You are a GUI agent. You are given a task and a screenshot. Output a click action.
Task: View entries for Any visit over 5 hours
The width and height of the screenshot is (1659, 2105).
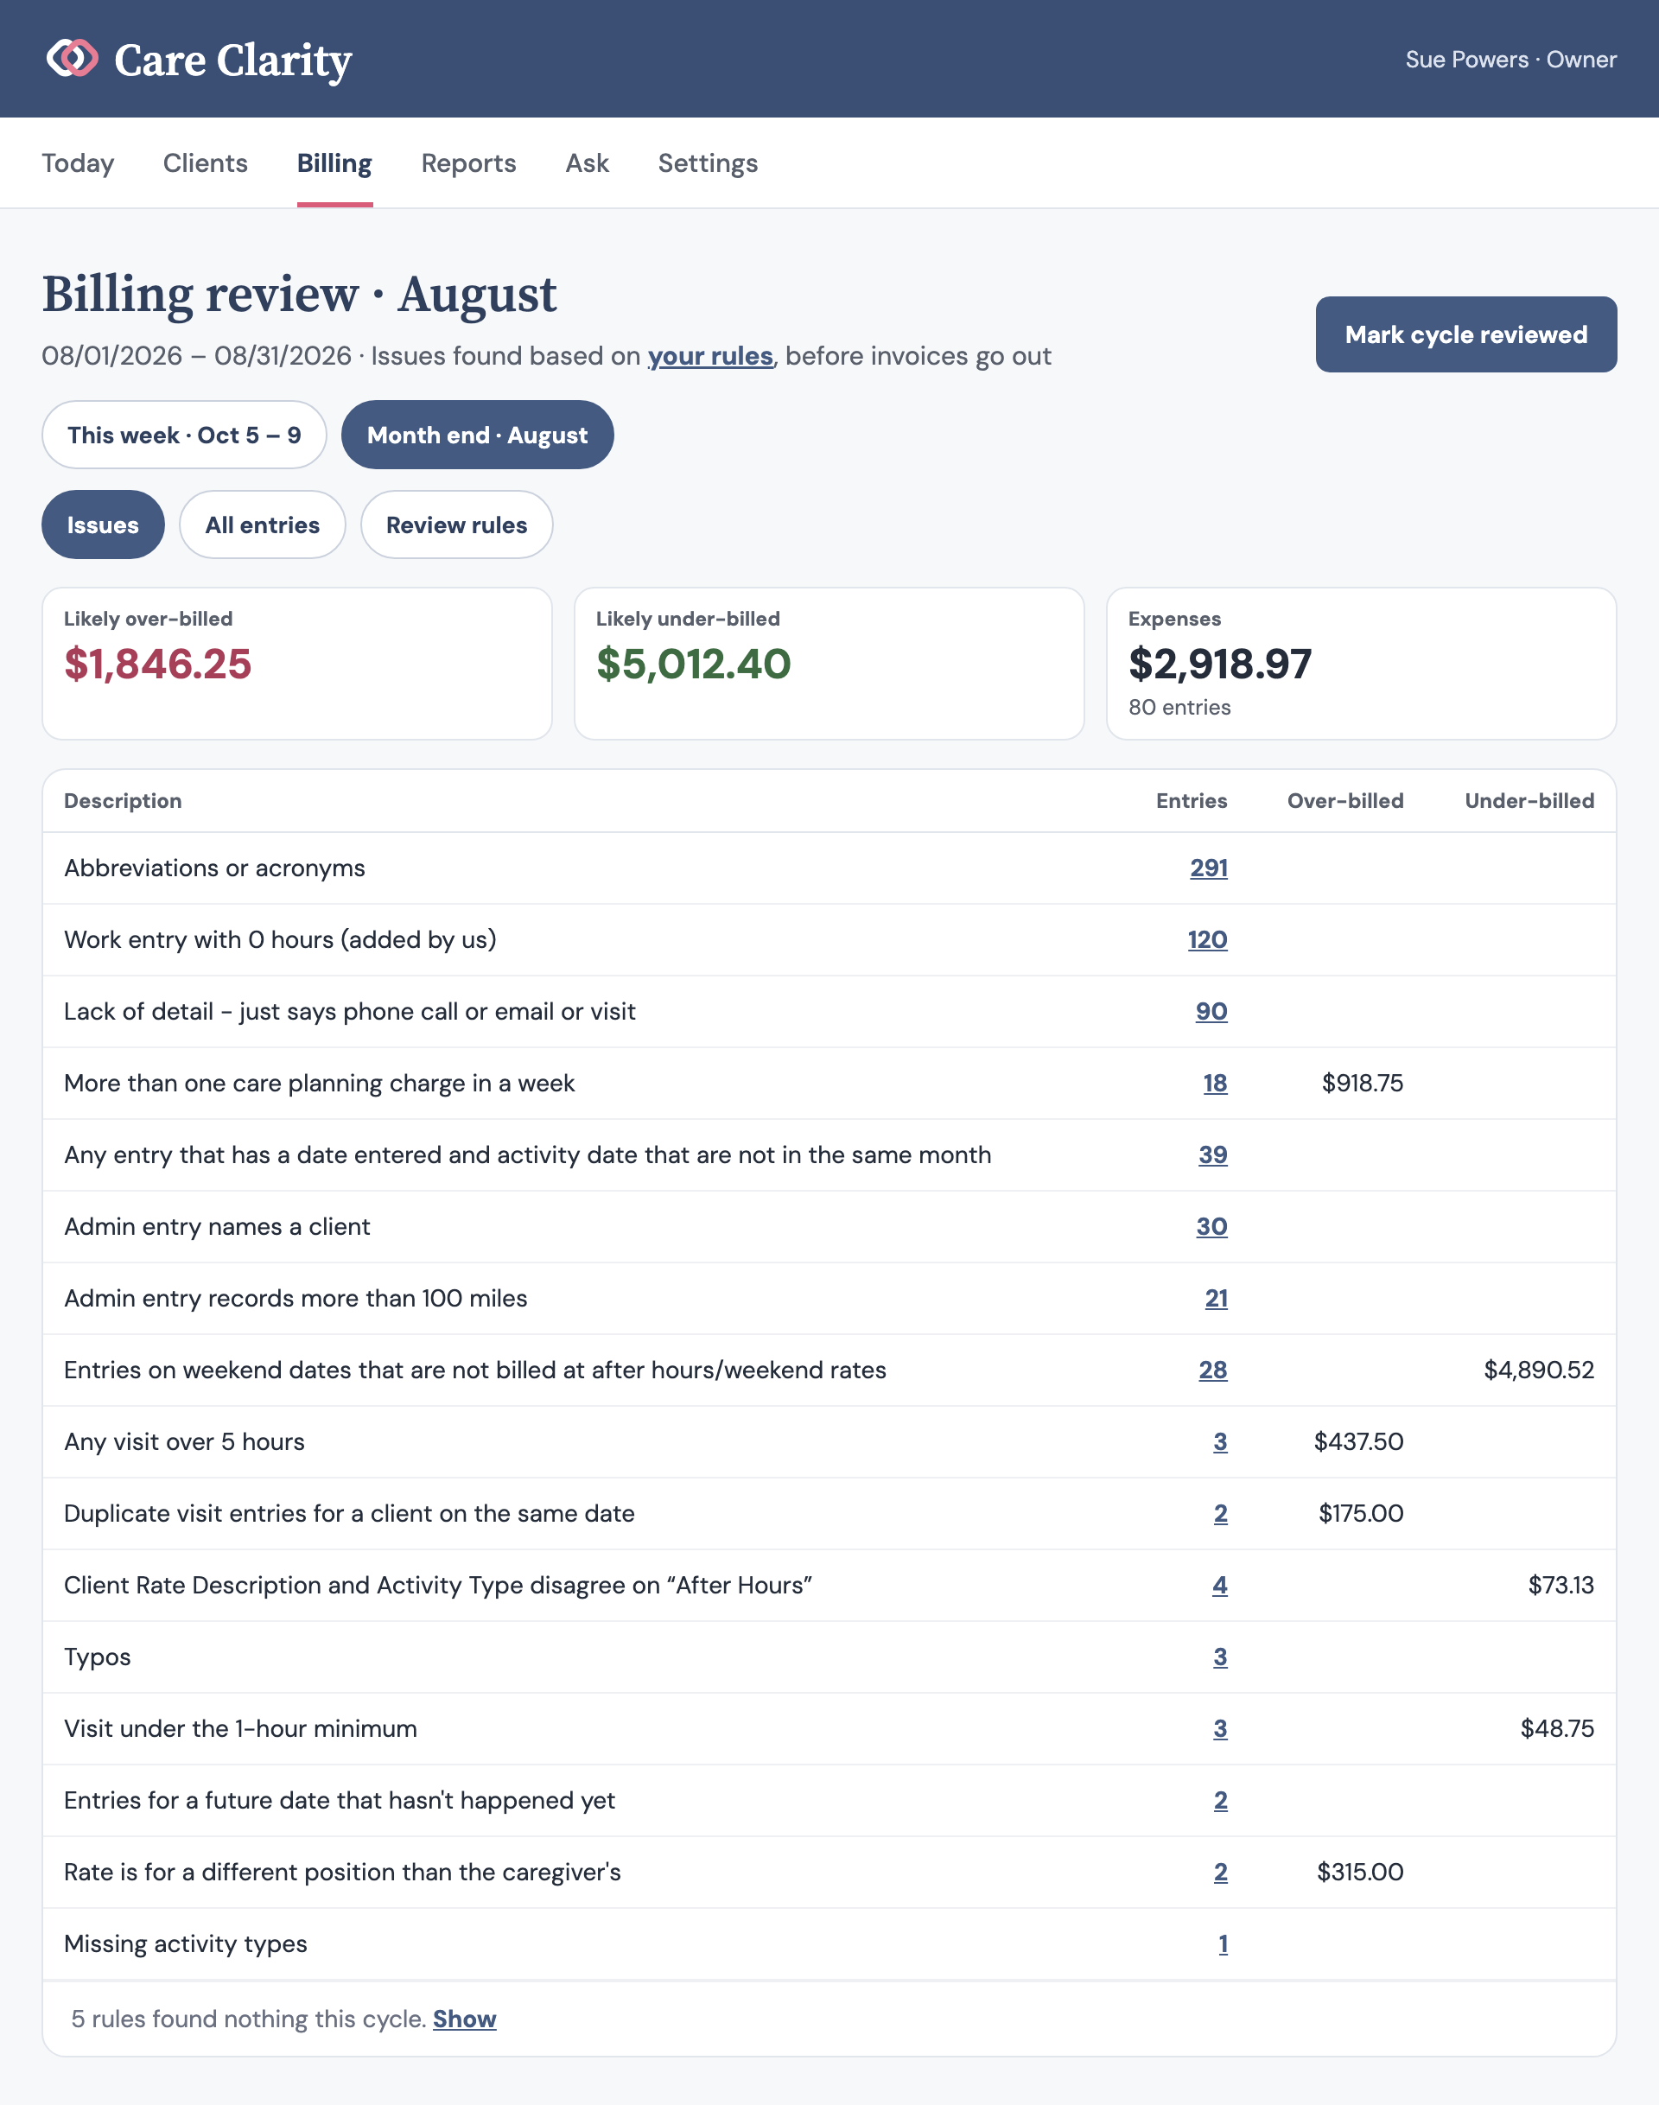[x=1220, y=1442]
